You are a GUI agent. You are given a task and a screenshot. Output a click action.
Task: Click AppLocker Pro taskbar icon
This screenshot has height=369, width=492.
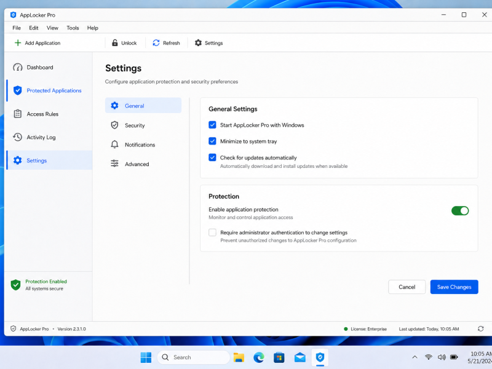coord(320,357)
